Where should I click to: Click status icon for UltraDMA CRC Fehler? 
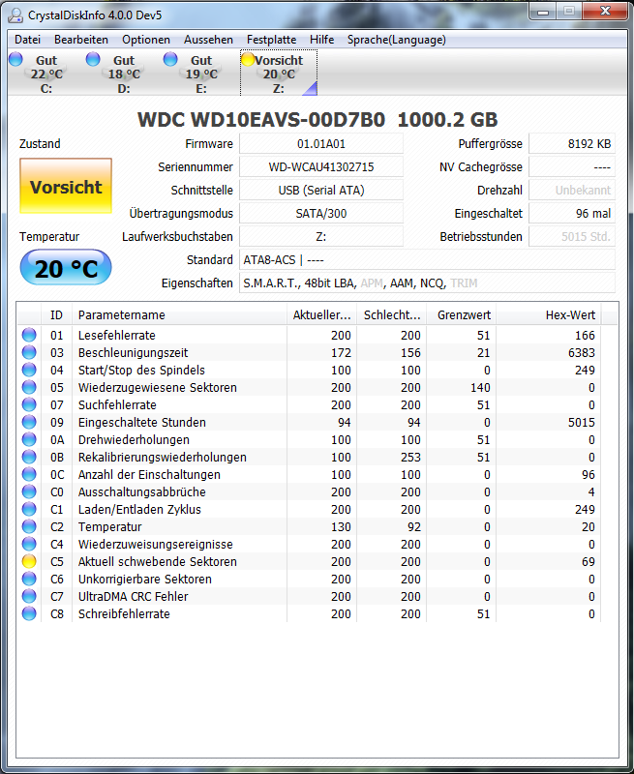click(29, 596)
